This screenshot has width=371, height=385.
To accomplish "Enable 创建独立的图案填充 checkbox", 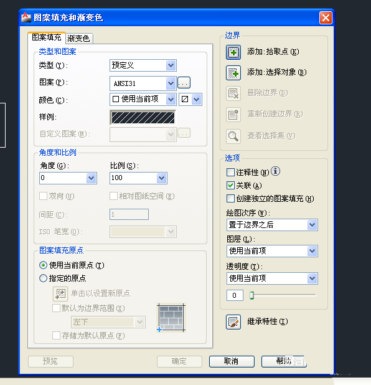I will (x=230, y=198).
